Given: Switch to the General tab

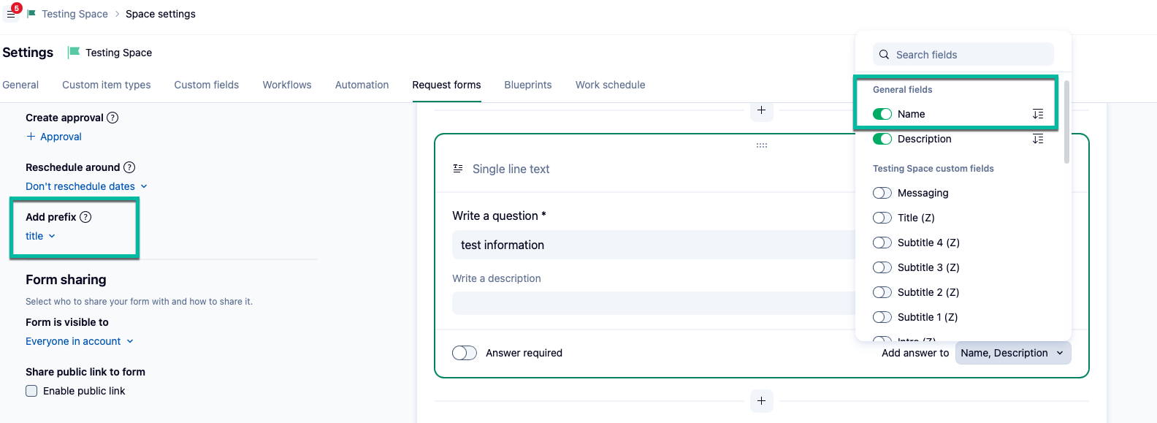Looking at the screenshot, I should 20,85.
